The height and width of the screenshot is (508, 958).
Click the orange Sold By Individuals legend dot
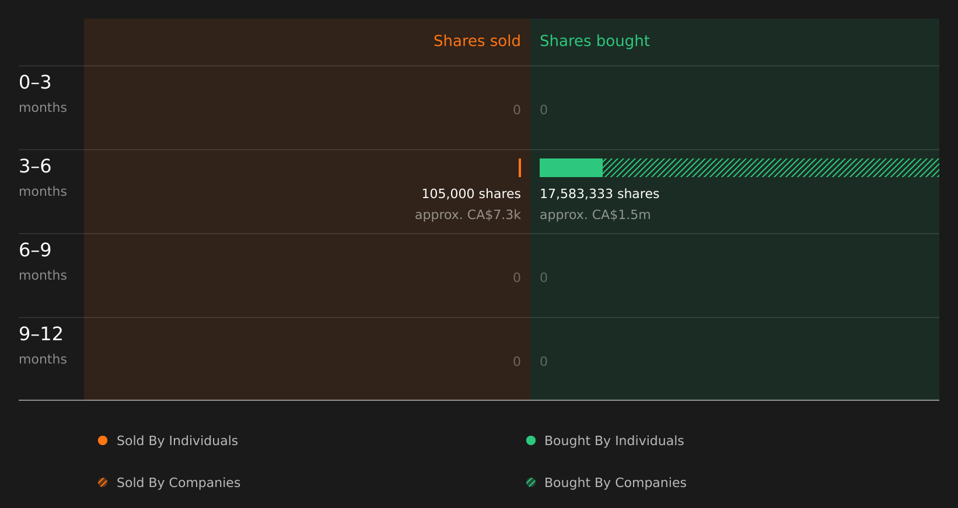tap(103, 440)
